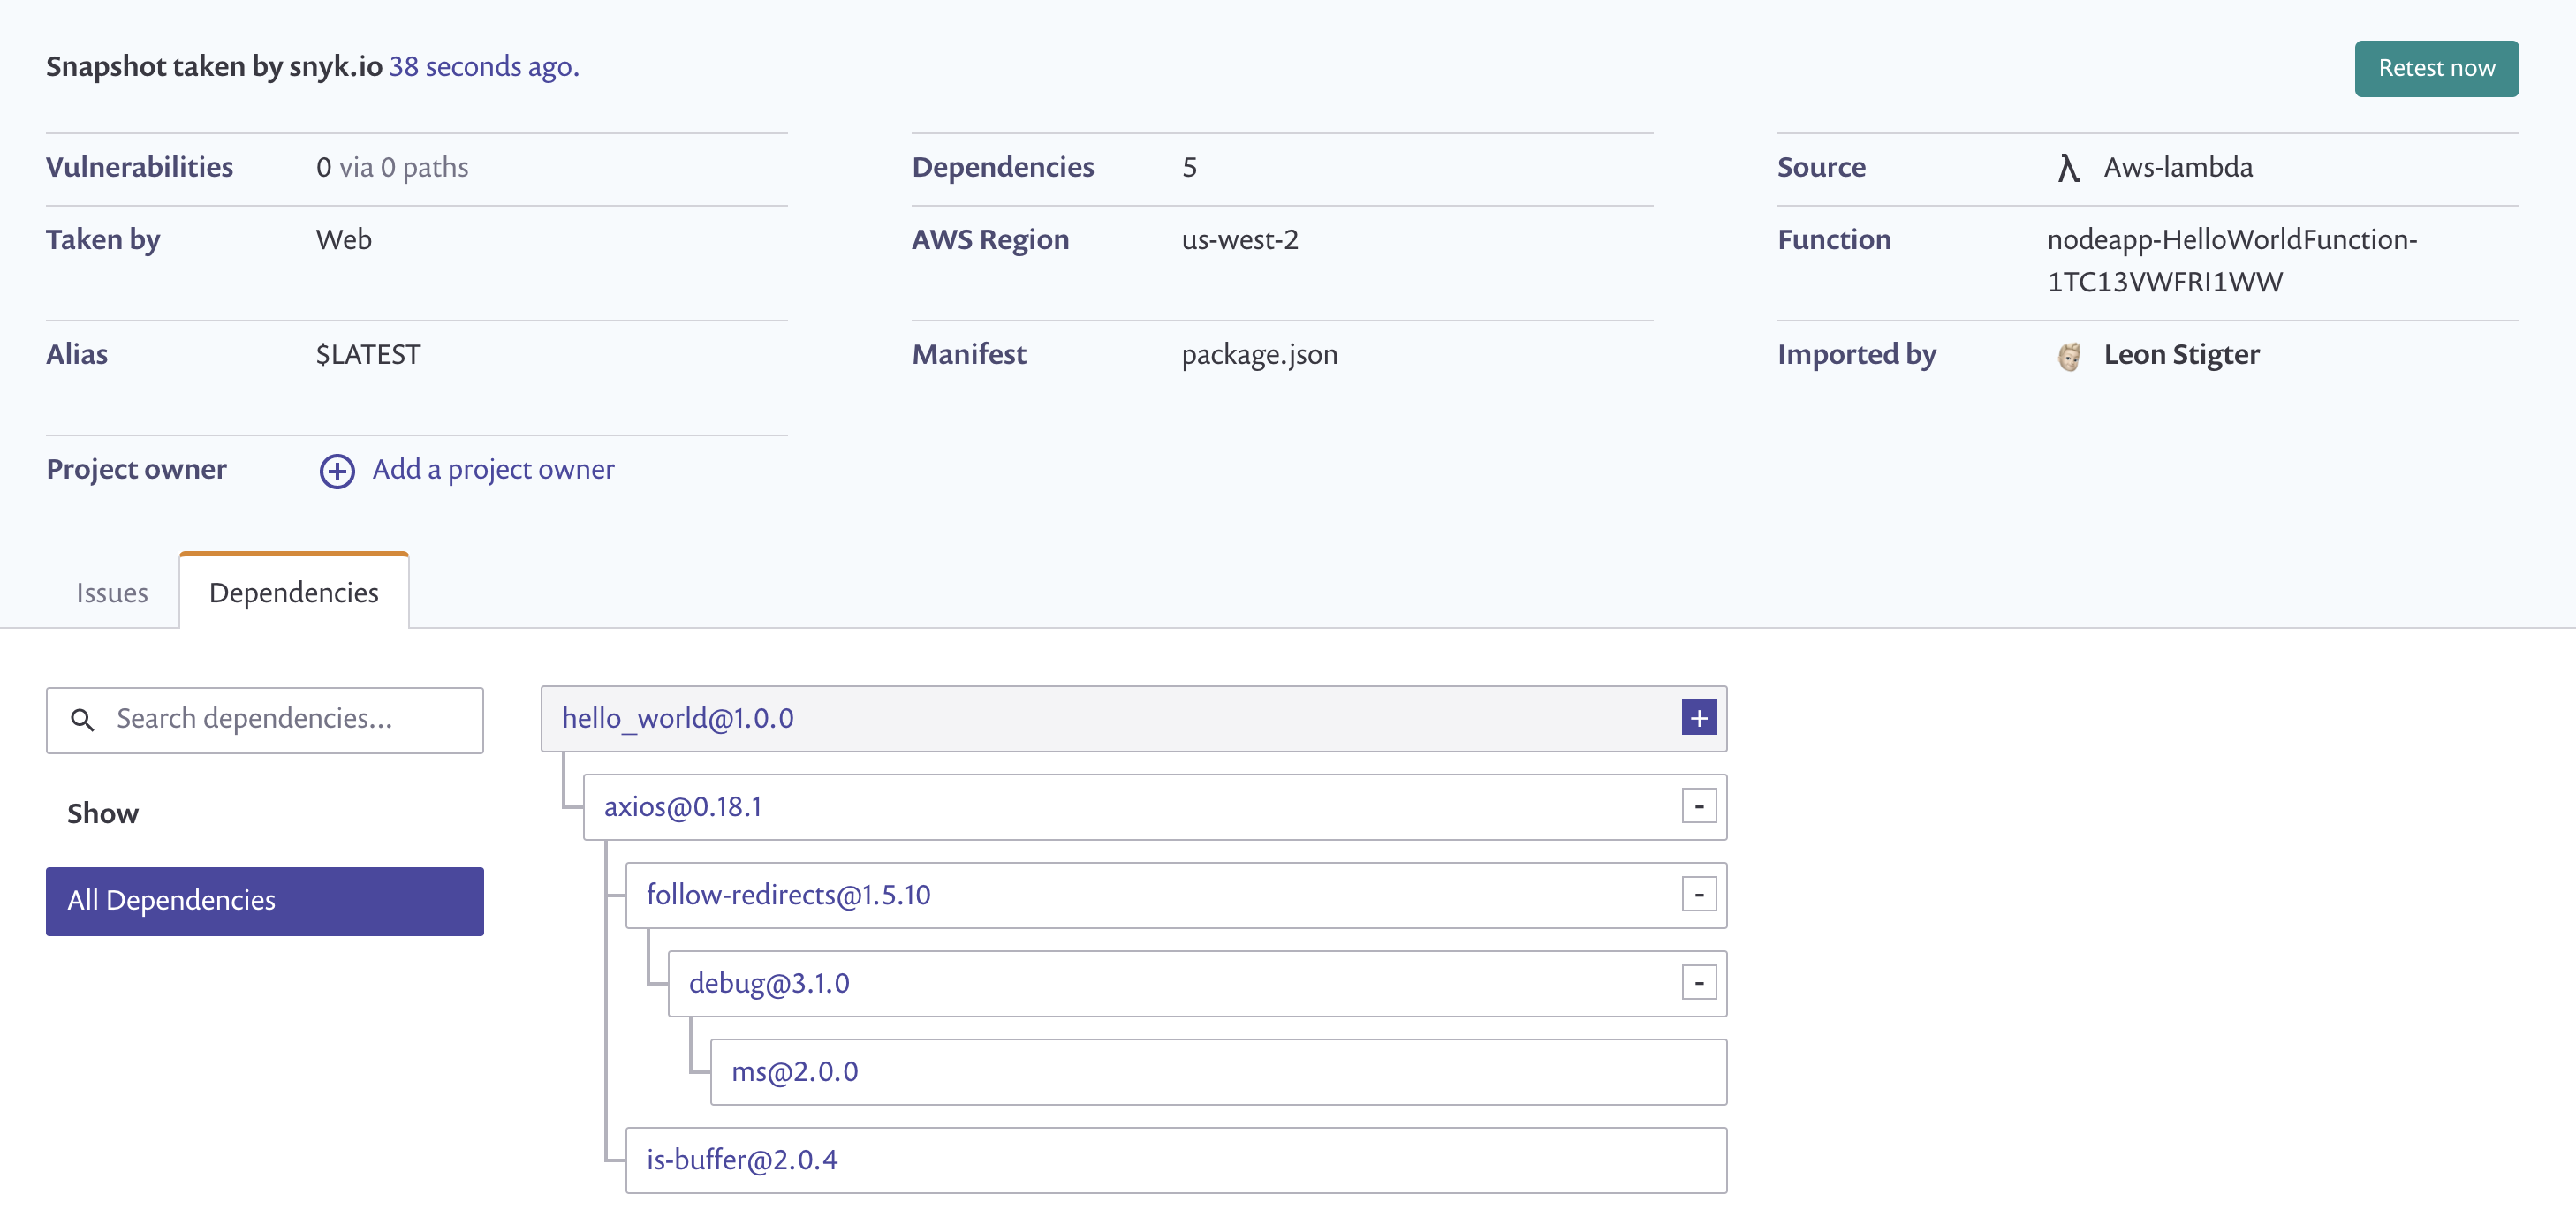Collapse the axios@0.18.1 branch

pos(1698,806)
